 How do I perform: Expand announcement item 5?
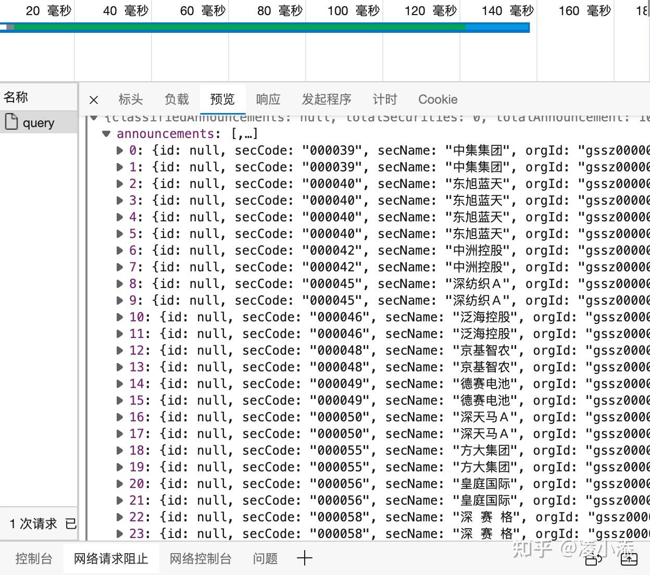tap(120, 234)
